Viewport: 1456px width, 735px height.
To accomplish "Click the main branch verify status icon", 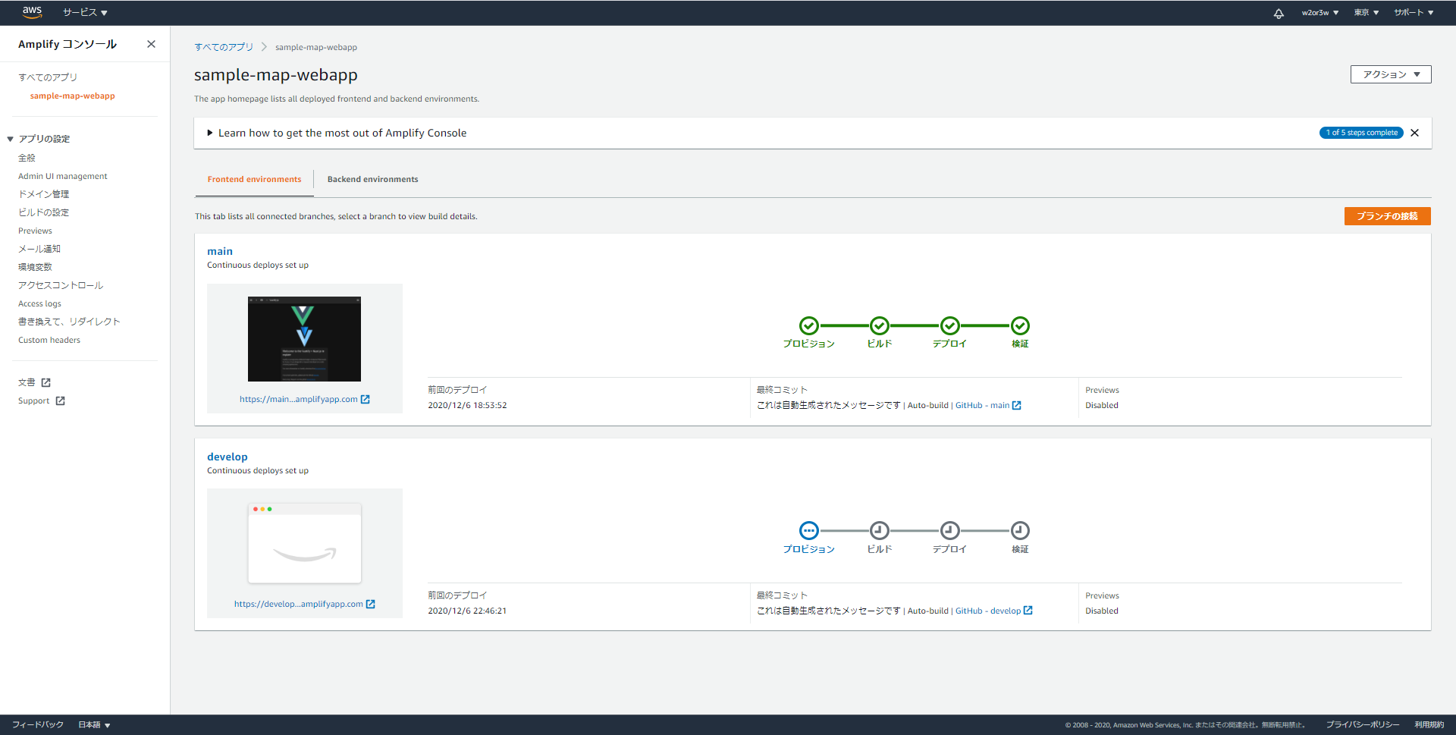I will coord(1020,325).
